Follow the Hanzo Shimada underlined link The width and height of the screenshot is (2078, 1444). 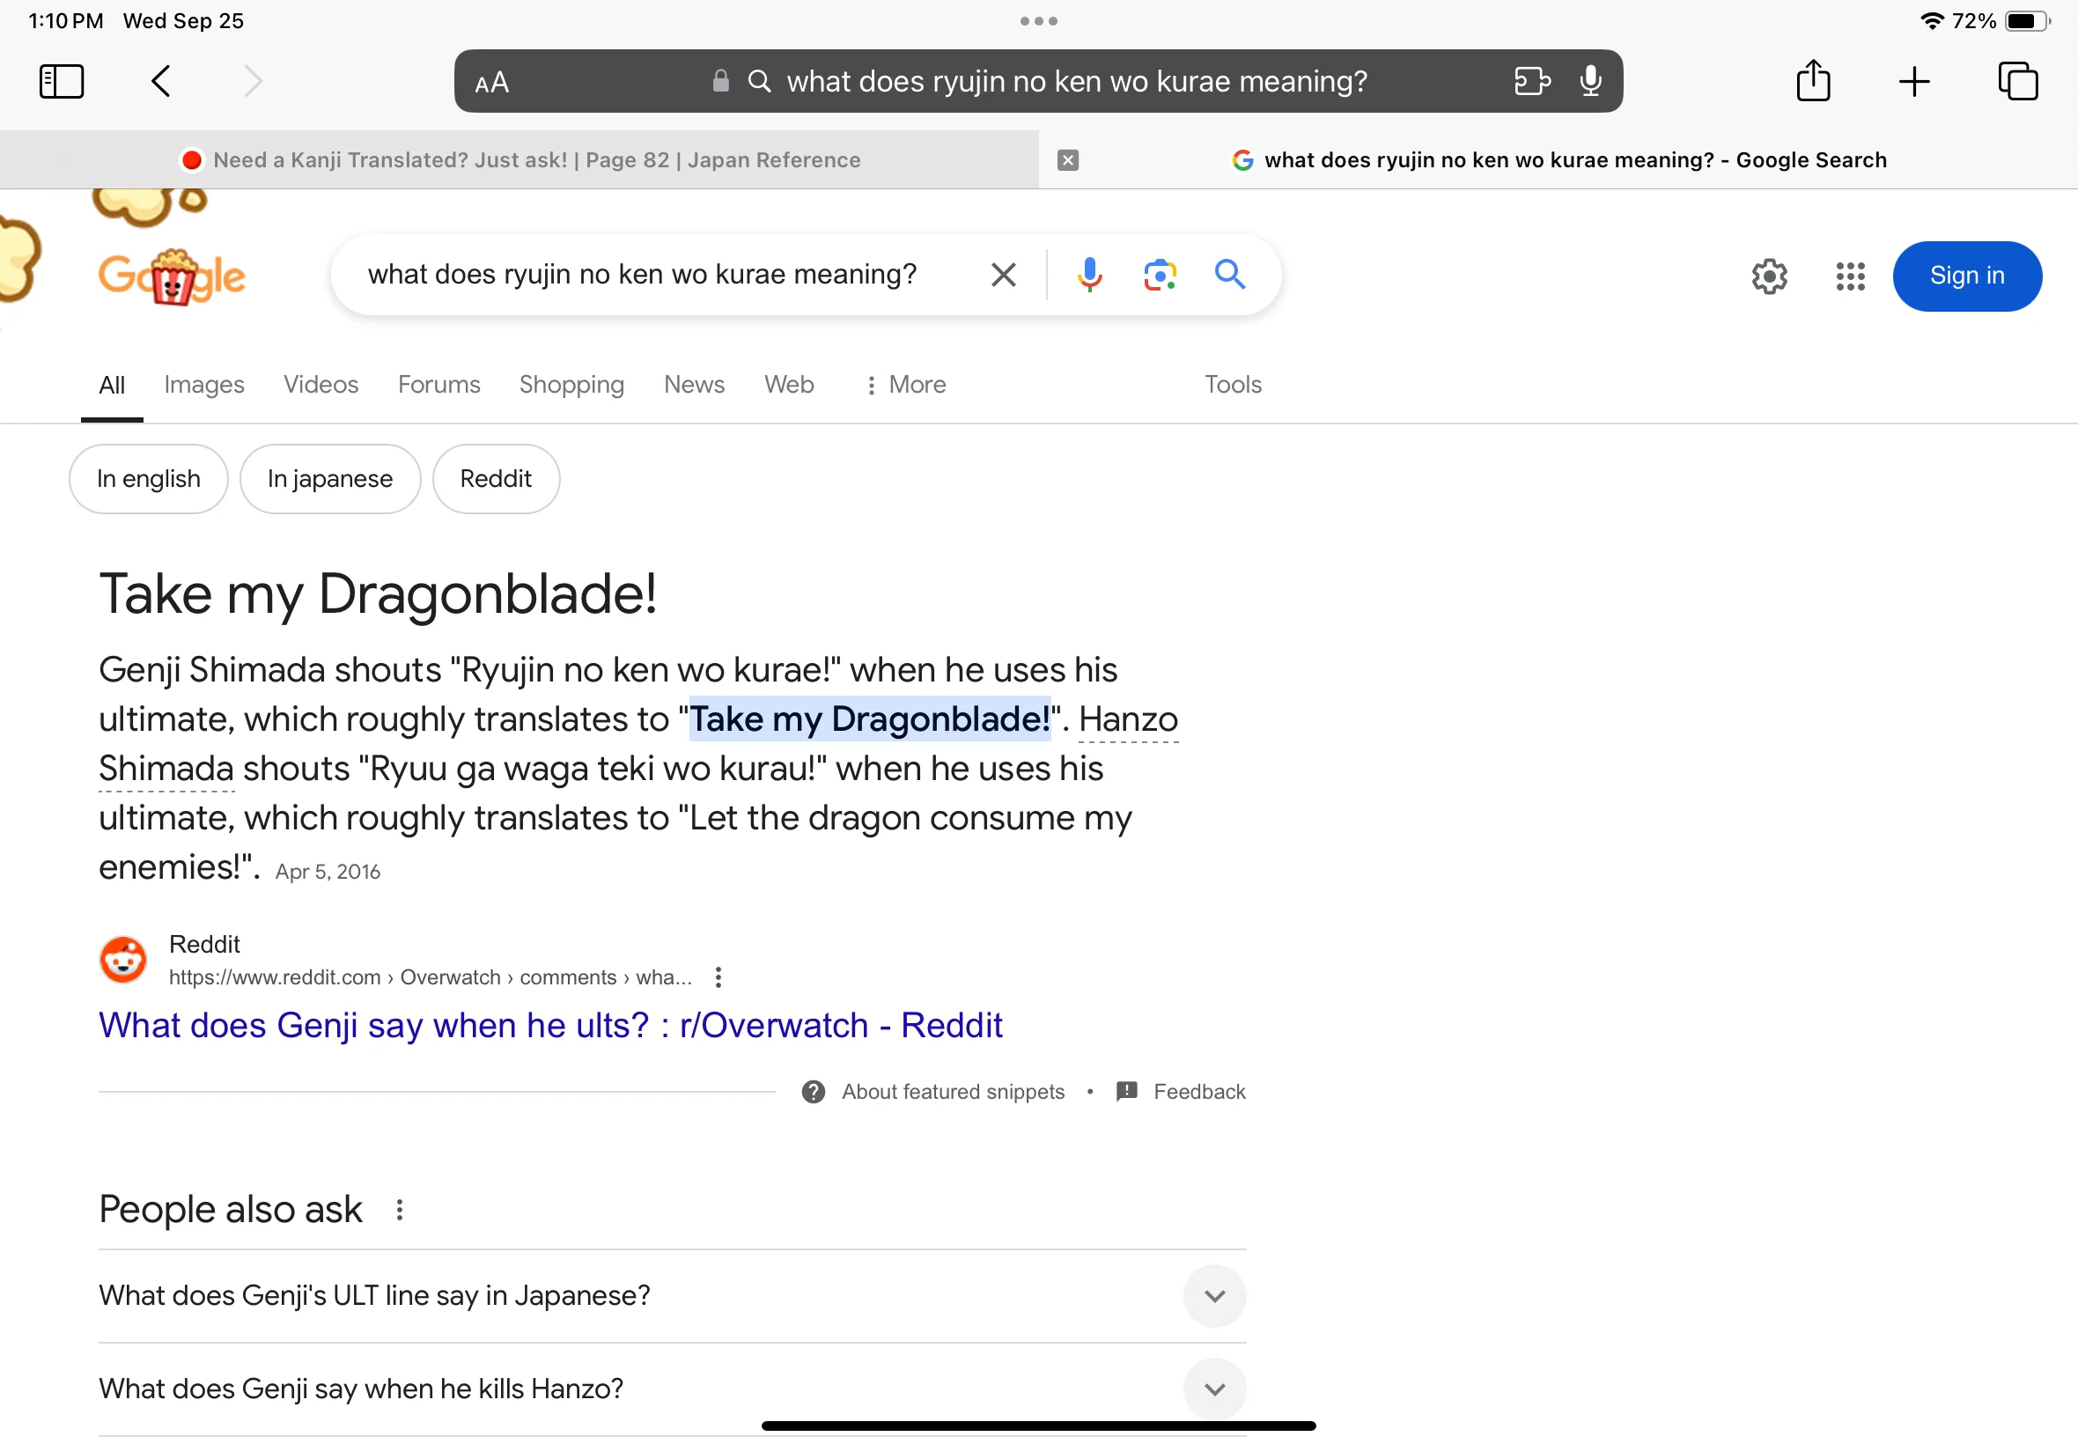1128,719
